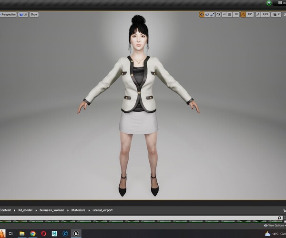Expand arrow after 3d_model breadcrumb

[36, 210]
